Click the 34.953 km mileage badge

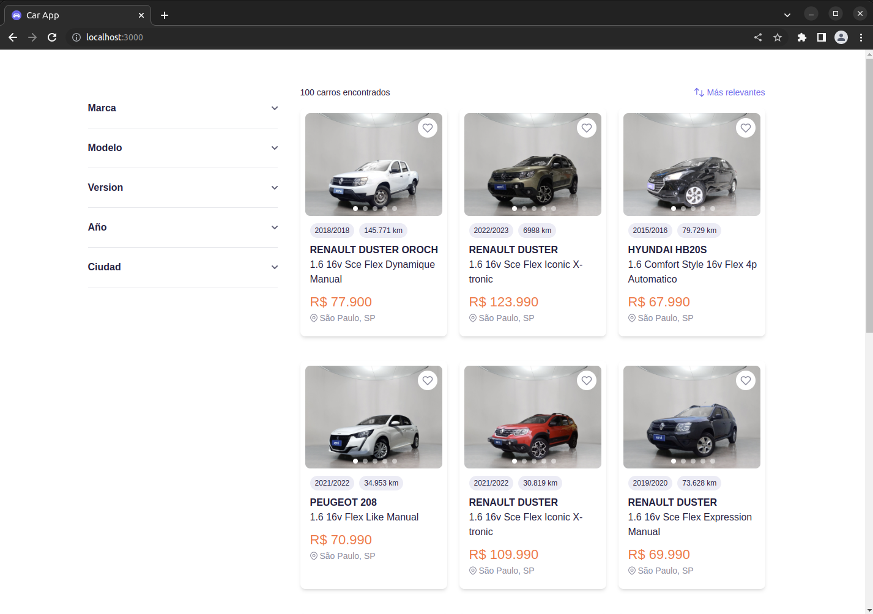click(x=381, y=483)
